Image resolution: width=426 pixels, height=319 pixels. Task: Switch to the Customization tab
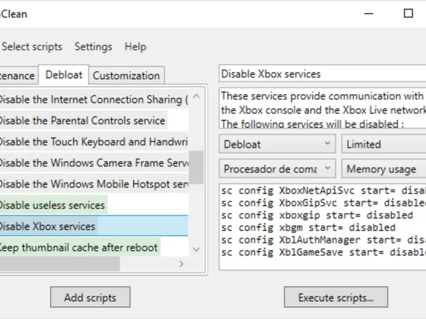[x=126, y=75]
